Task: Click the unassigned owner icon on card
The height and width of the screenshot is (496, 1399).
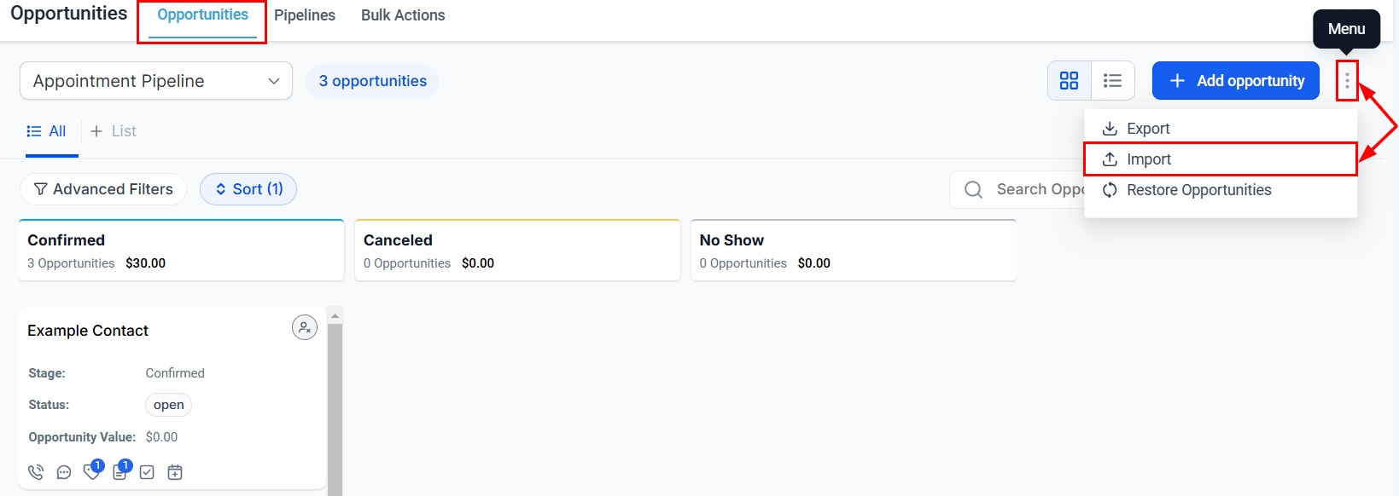Action: point(305,327)
